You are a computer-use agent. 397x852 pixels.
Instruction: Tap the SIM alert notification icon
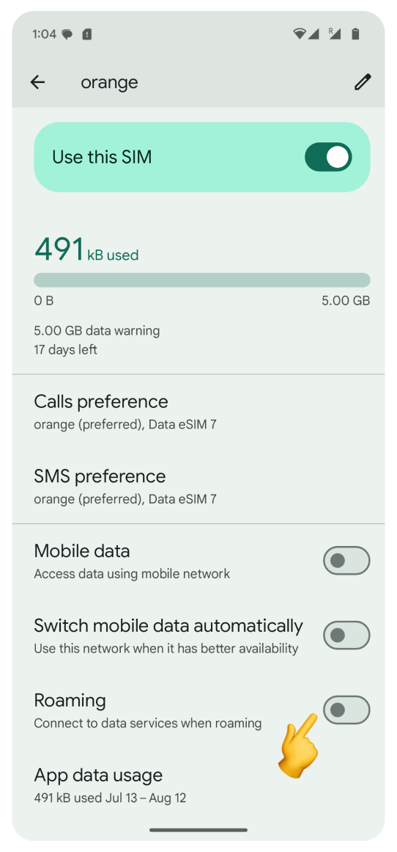click(x=86, y=34)
